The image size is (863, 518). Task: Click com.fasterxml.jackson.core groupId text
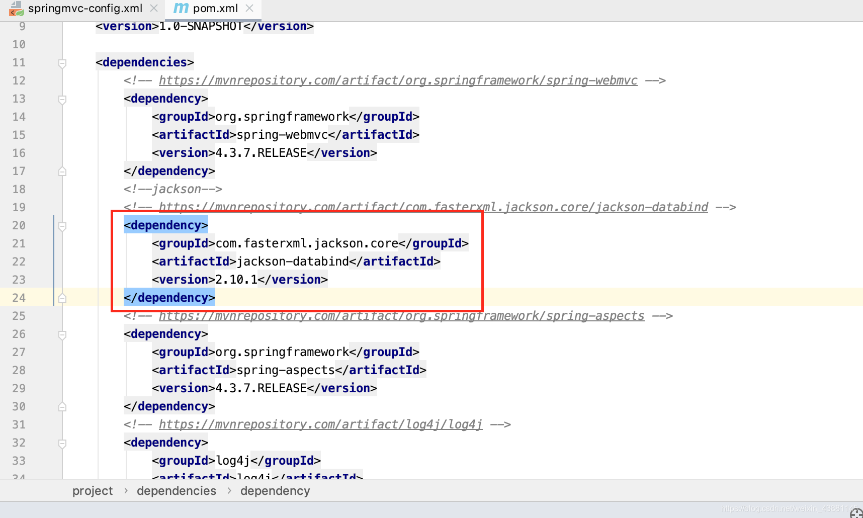[x=307, y=243]
